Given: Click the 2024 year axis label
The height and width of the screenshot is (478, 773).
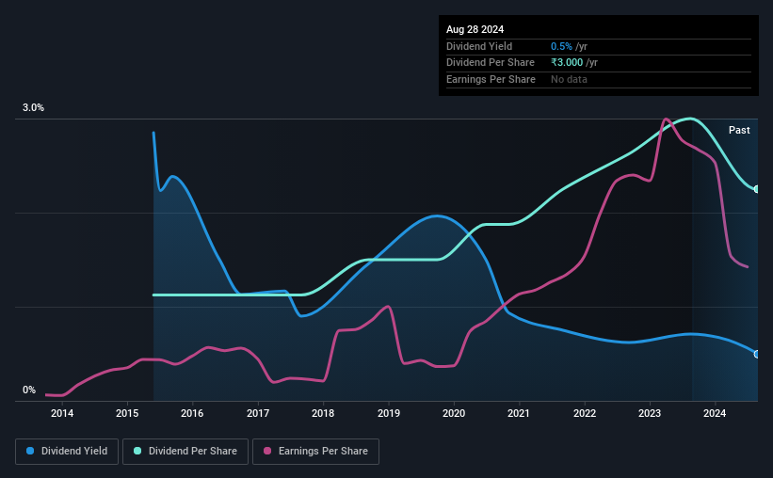Looking at the screenshot, I should [715, 413].
